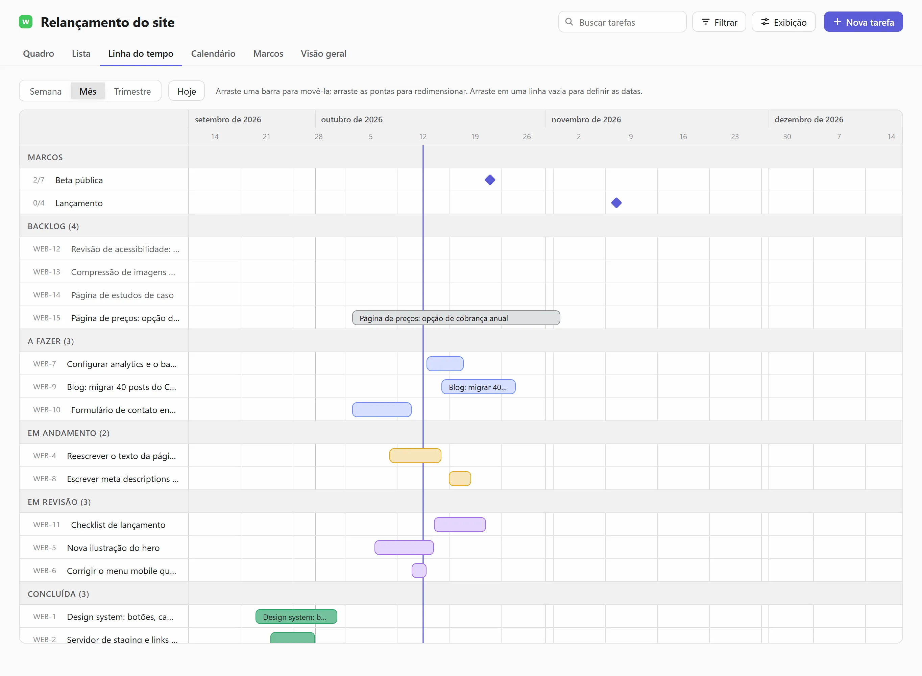Create a task with Nova tarefa
Image resolution: width=922 pixels, height=676 pixels.
coord(863,22)
